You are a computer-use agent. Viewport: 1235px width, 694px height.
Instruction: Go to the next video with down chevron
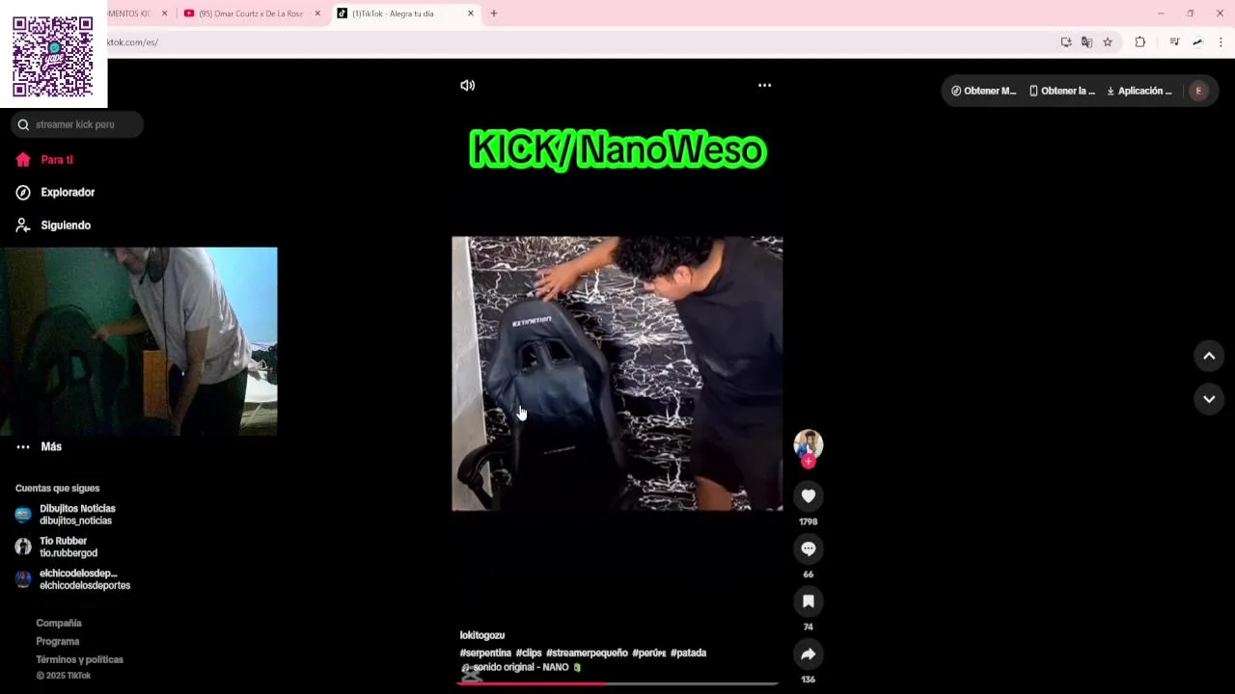1209,398
